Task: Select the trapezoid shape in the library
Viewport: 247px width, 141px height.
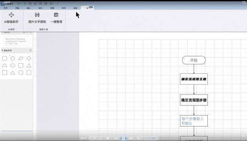Action: (5, 65)
